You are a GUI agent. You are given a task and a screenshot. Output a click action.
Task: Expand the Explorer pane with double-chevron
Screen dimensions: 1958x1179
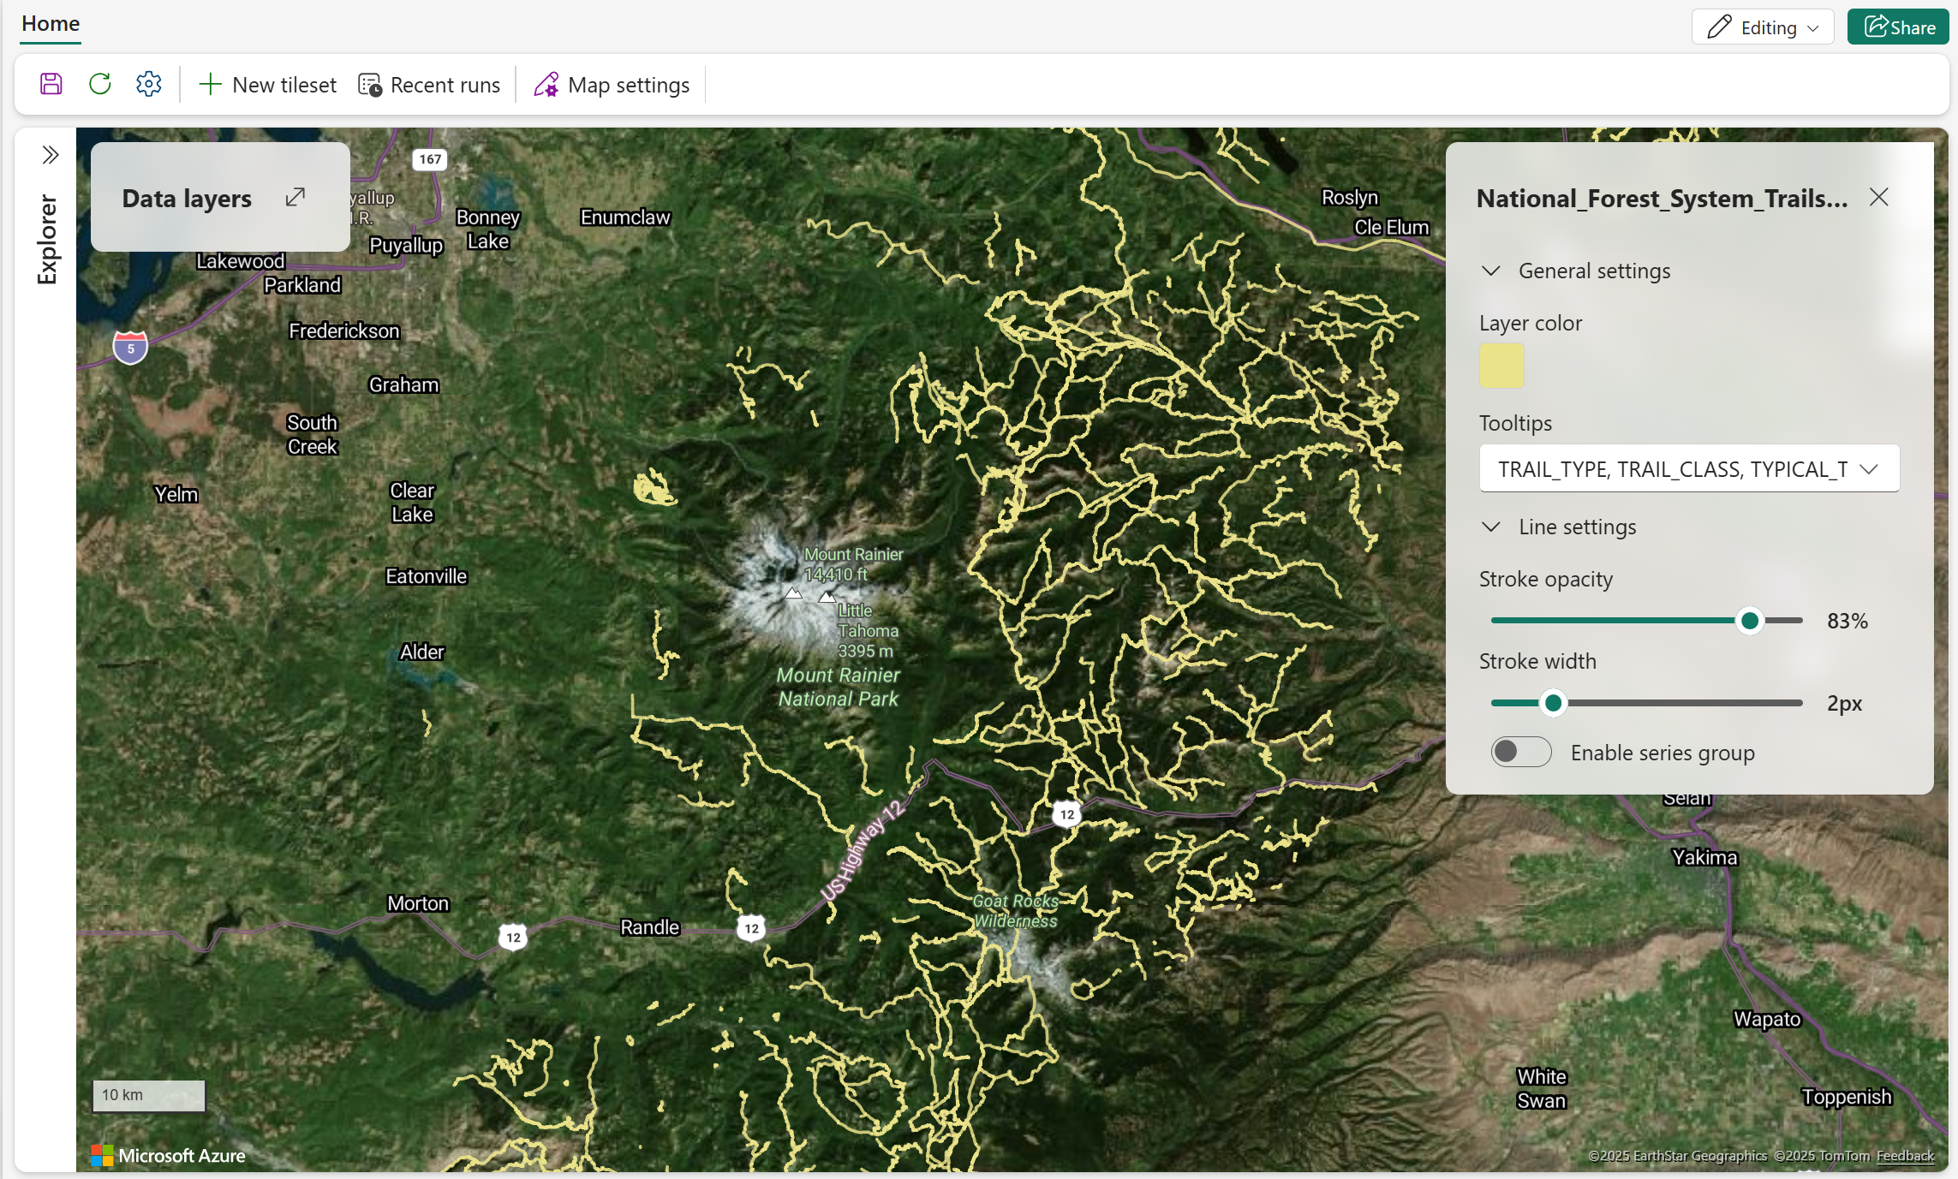click(x=51, y=155)
